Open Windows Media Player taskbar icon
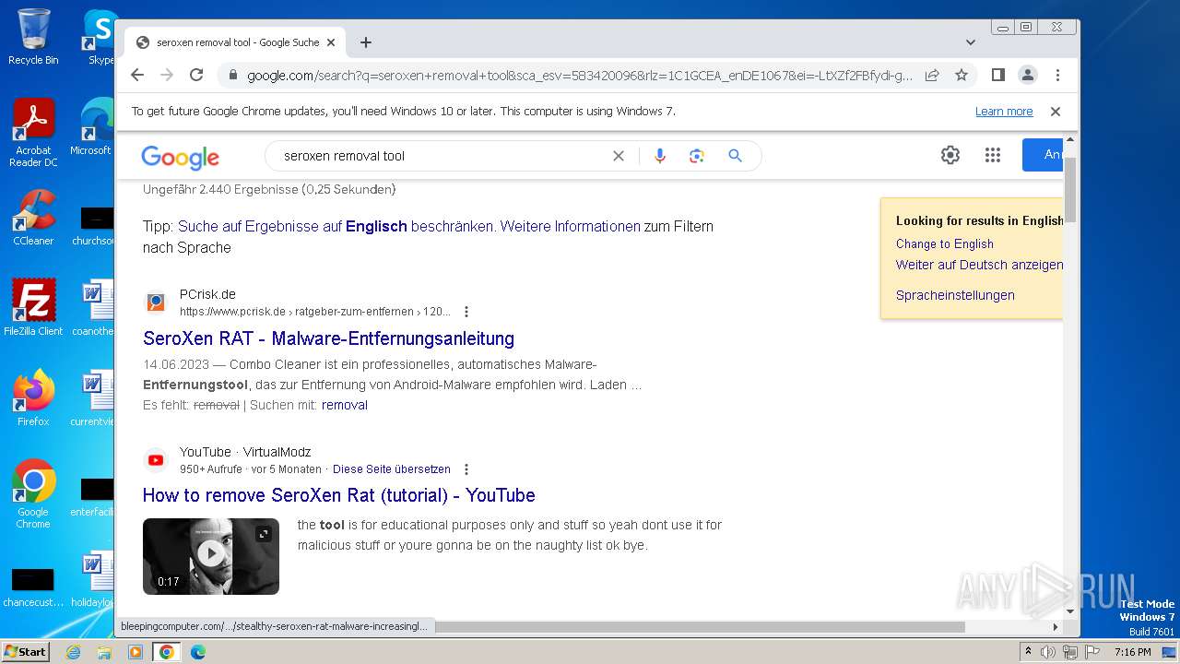The image size is (1180, 664). click(x=136, y=652)
